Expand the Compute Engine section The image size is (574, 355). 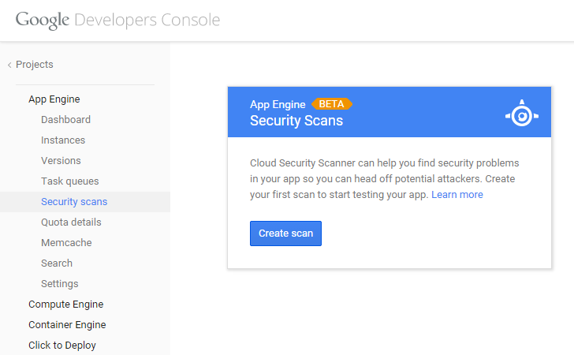click(65, 304)
